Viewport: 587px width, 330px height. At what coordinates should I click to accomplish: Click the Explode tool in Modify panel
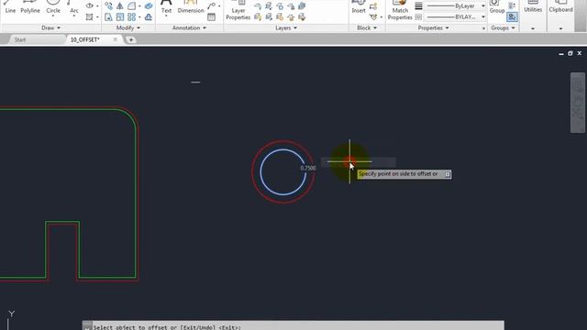point(149,6)
